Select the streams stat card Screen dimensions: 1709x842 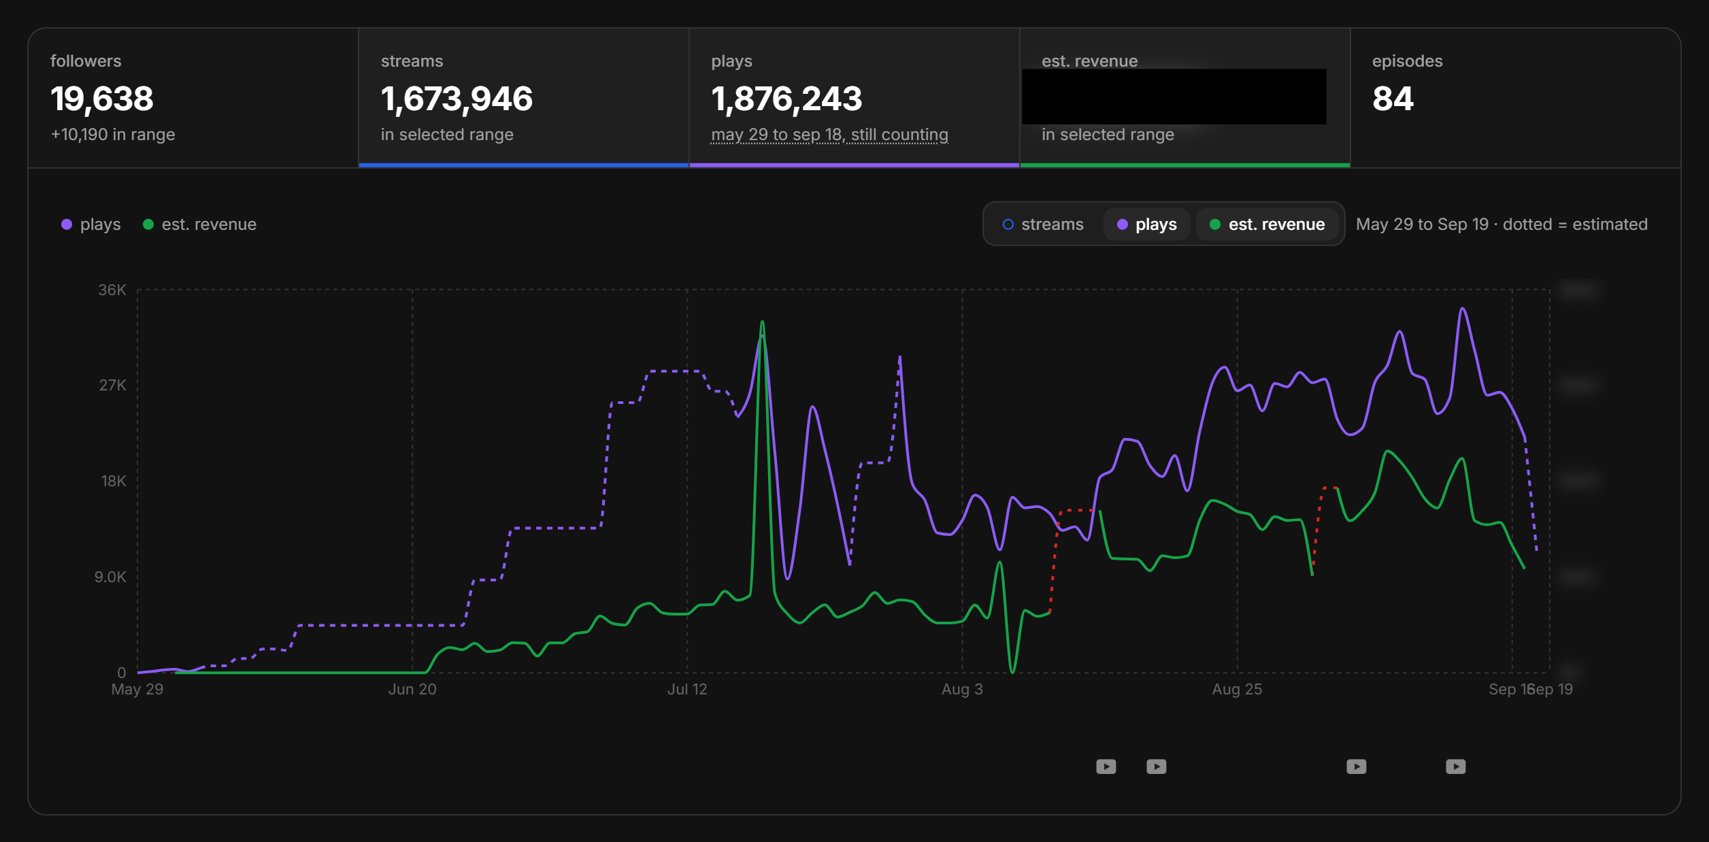pyautogui.click(x=524, y=98)
